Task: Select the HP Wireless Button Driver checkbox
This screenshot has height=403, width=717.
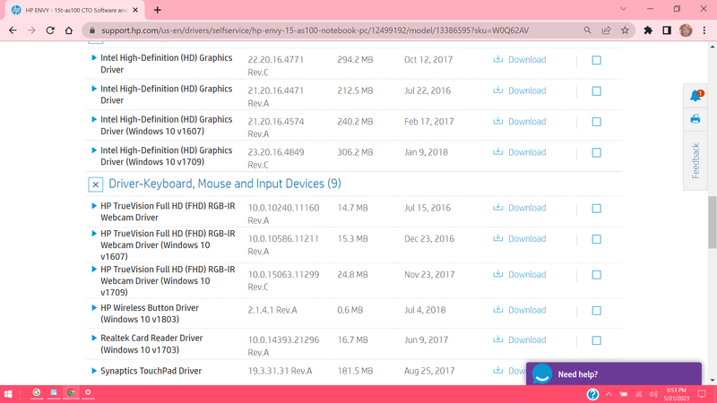Action: point(596,311)
